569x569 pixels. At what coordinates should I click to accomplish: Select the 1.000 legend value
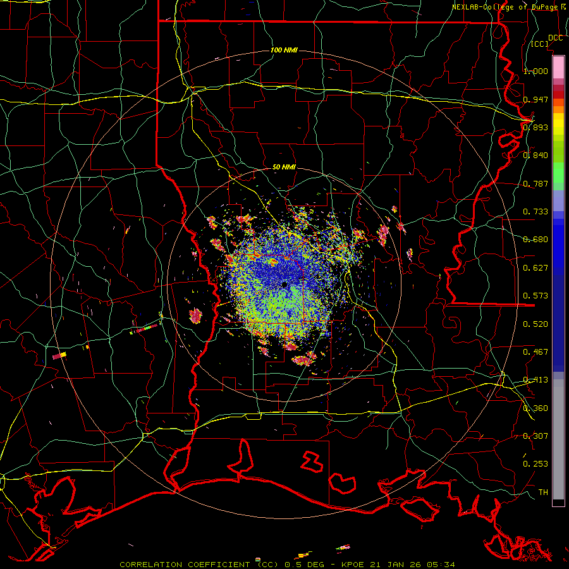535,71
